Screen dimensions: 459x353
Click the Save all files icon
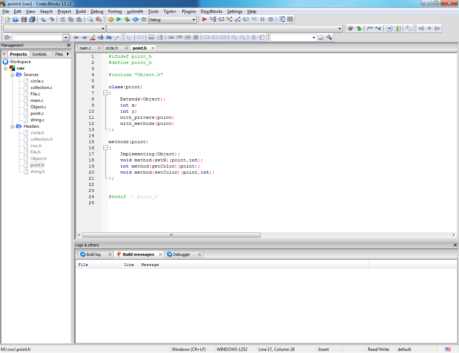pyautogui.click(x=32, y=19)
